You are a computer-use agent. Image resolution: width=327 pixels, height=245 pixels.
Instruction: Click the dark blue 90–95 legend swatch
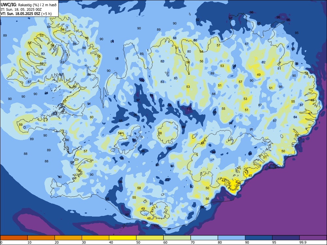coord(259,238)
